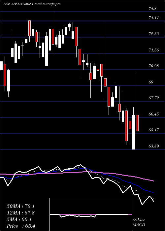Viewport: 165px width, 231px height.
Task: Click the right end of the blue 12MA line
Action: click(x=153, y=192)
